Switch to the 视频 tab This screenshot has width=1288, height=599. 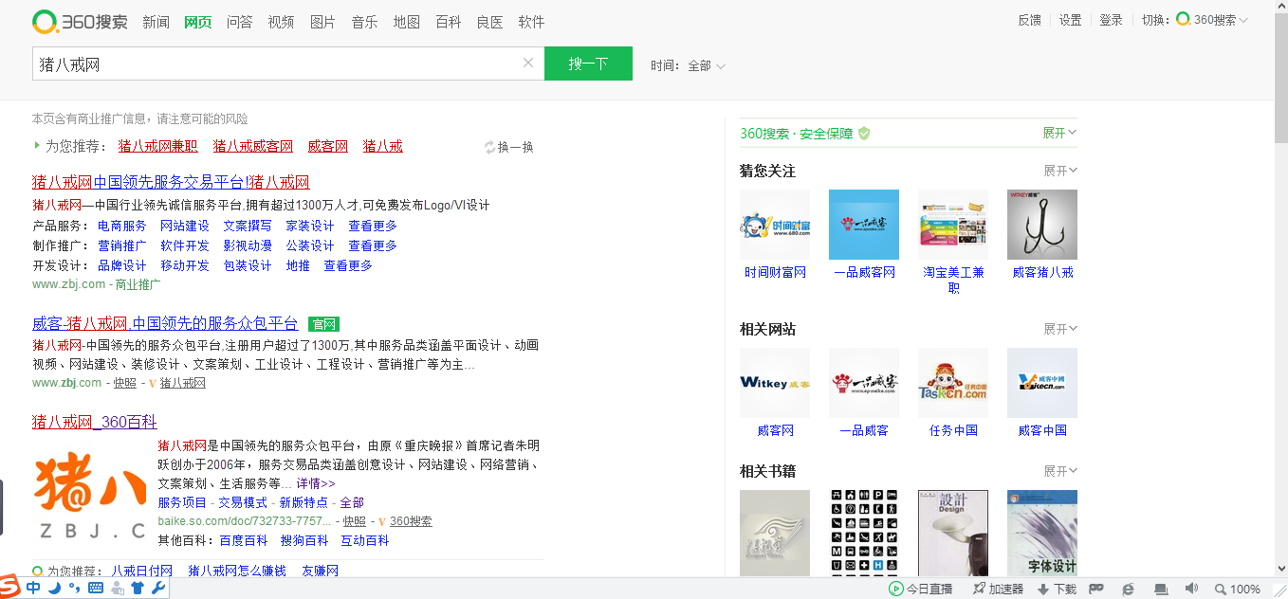tap(281, 22)
